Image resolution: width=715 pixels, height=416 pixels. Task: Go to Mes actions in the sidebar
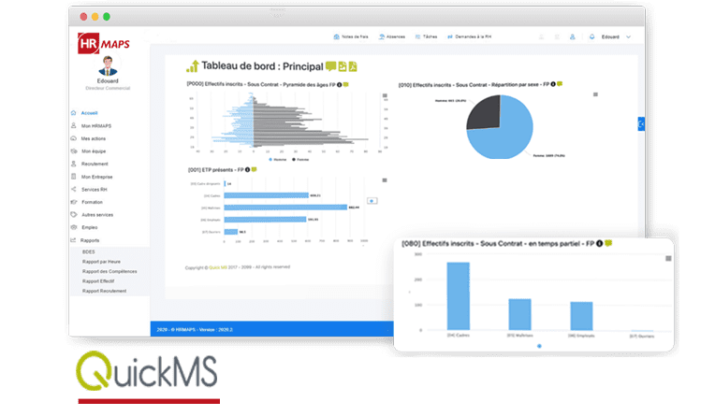pos(94,138)
